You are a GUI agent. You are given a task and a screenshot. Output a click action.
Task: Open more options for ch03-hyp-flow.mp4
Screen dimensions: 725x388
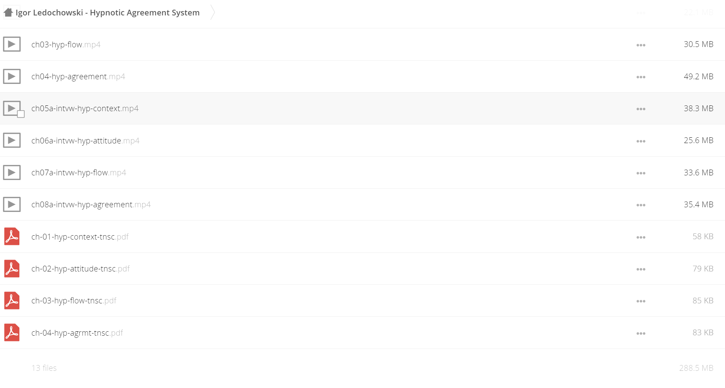click(x=641, y=45)
